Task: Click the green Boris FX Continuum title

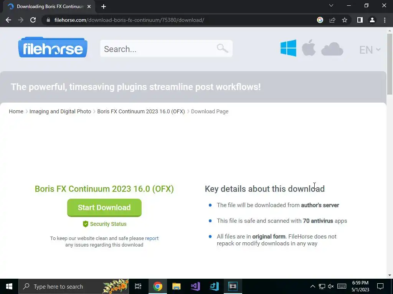Action: (104, 189)
